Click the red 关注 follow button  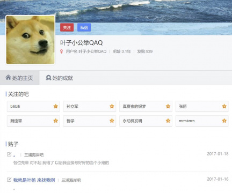click(67, 27)
